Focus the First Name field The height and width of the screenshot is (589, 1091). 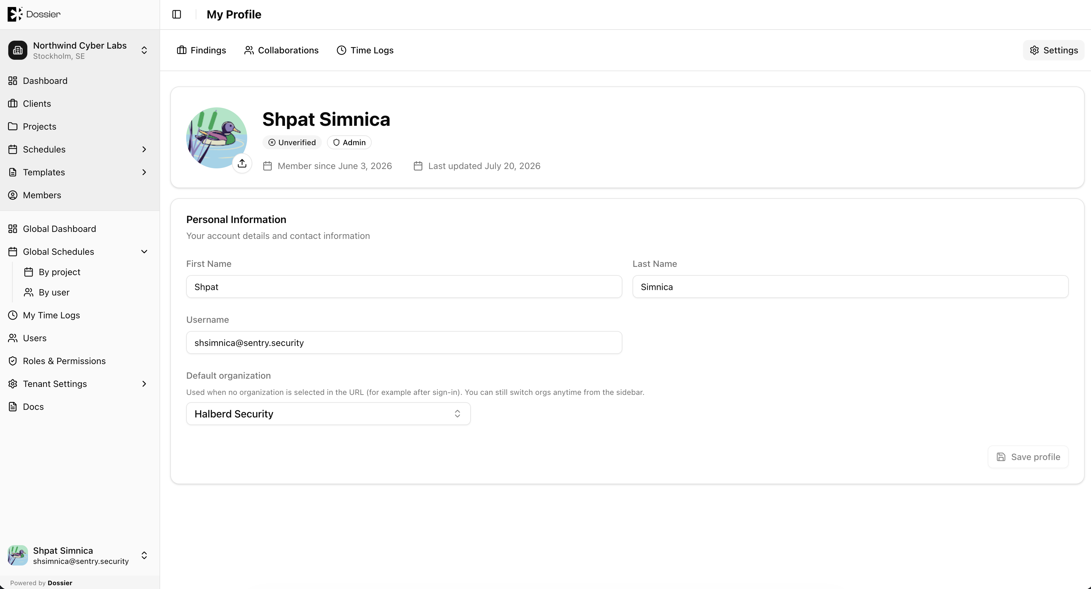[404, 287]
